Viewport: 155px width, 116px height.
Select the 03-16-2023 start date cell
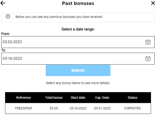(78, 108)
